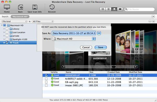
Task: Remove search scope with large minus button
Action: (x=153, y=17)
